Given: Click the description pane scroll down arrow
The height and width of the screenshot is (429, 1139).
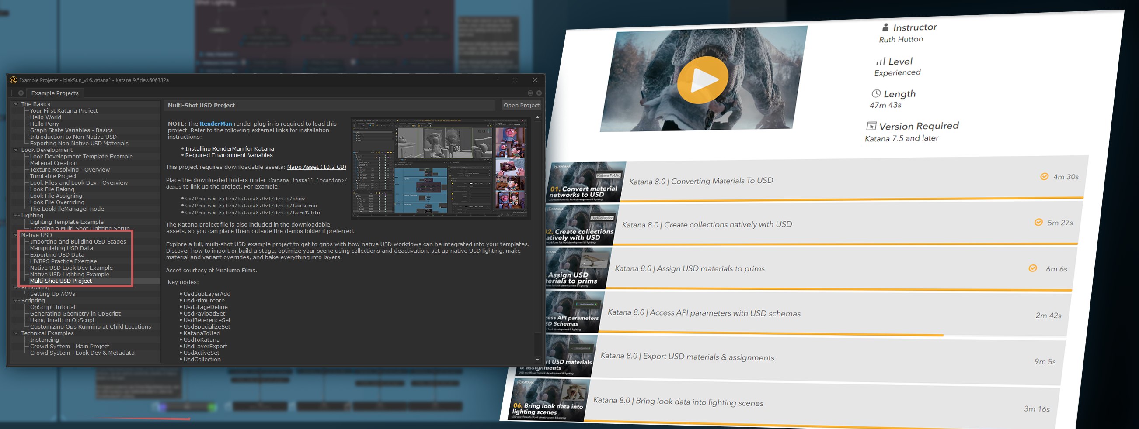Looking at the screenshot, I should pyautogui.click(x=538, y=360).
